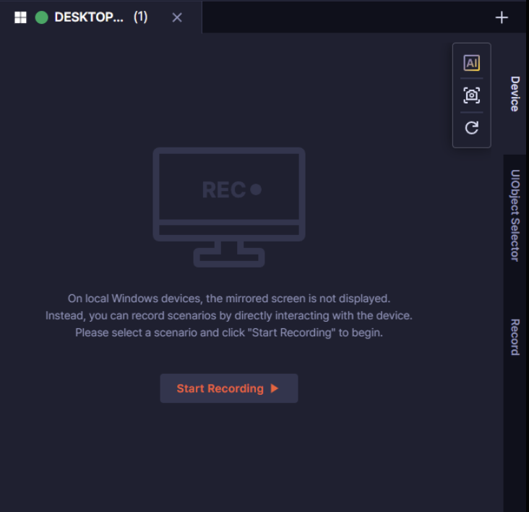This screenshot has height=512, width=529.
Task: Click the "On local Windows devices" message line
Action: click(228, 298)
